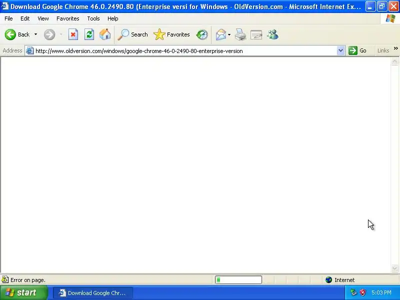Click the oldversion.com URL in the address bar

click(139, 51)
